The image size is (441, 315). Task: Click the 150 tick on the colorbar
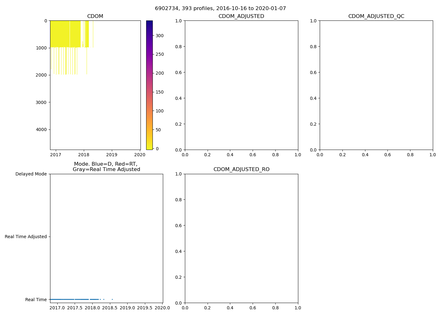(160, 92)
